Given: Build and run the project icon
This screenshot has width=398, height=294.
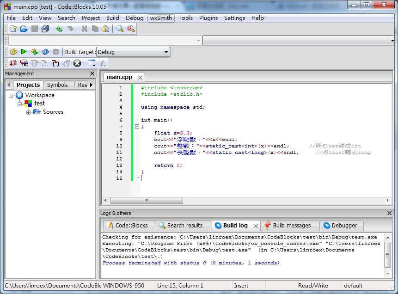Looking at the screenshot, I should click(35, 52).
